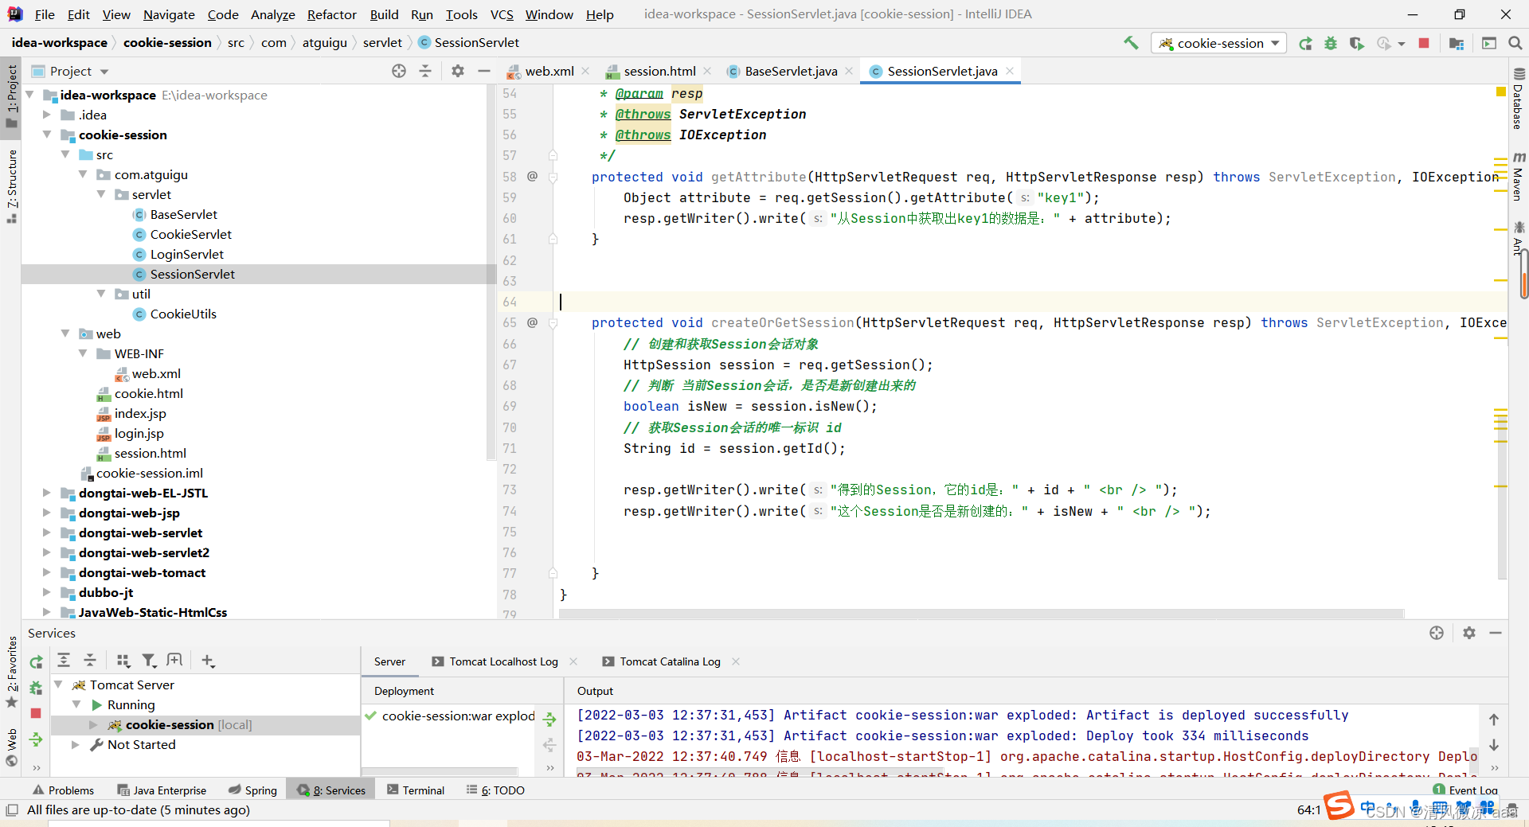Collapse the WEB-INF folder
Viewport: 1529px width, 827px height.
84,353
